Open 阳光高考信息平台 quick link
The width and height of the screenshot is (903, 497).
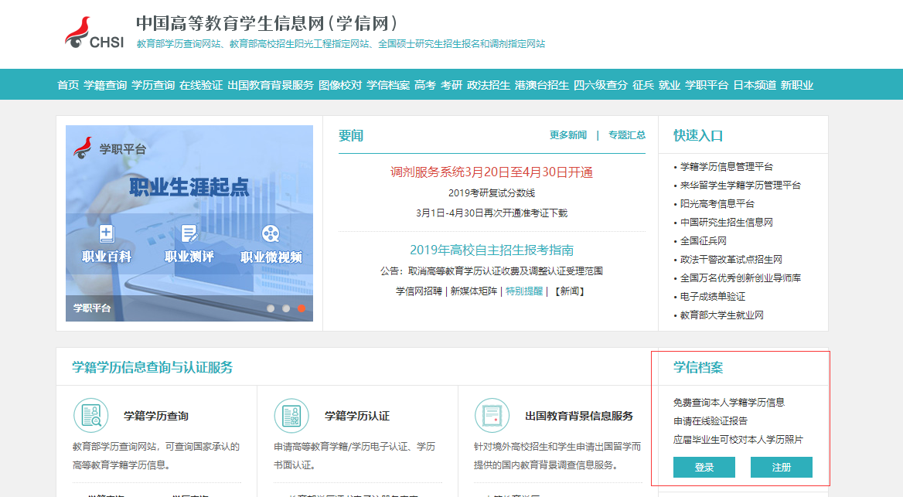[717, 203]
